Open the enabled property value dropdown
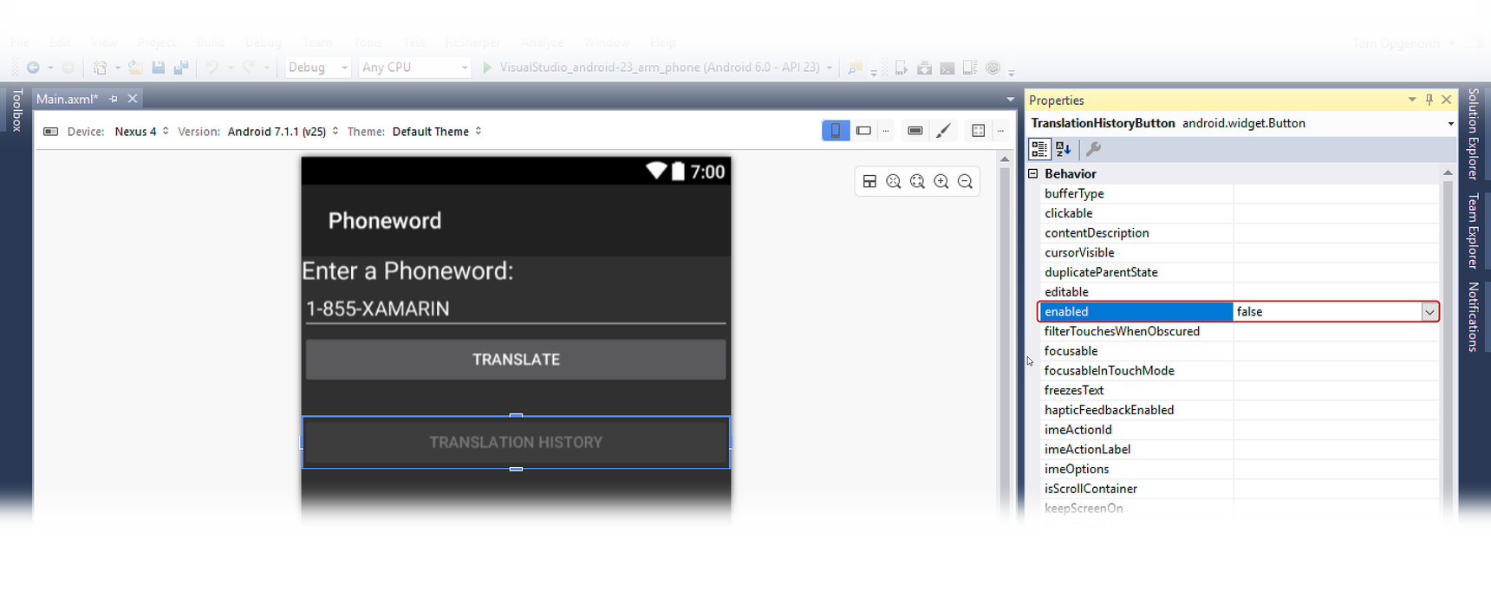This screenshot has height=611, width=1491. [1429, 312]
